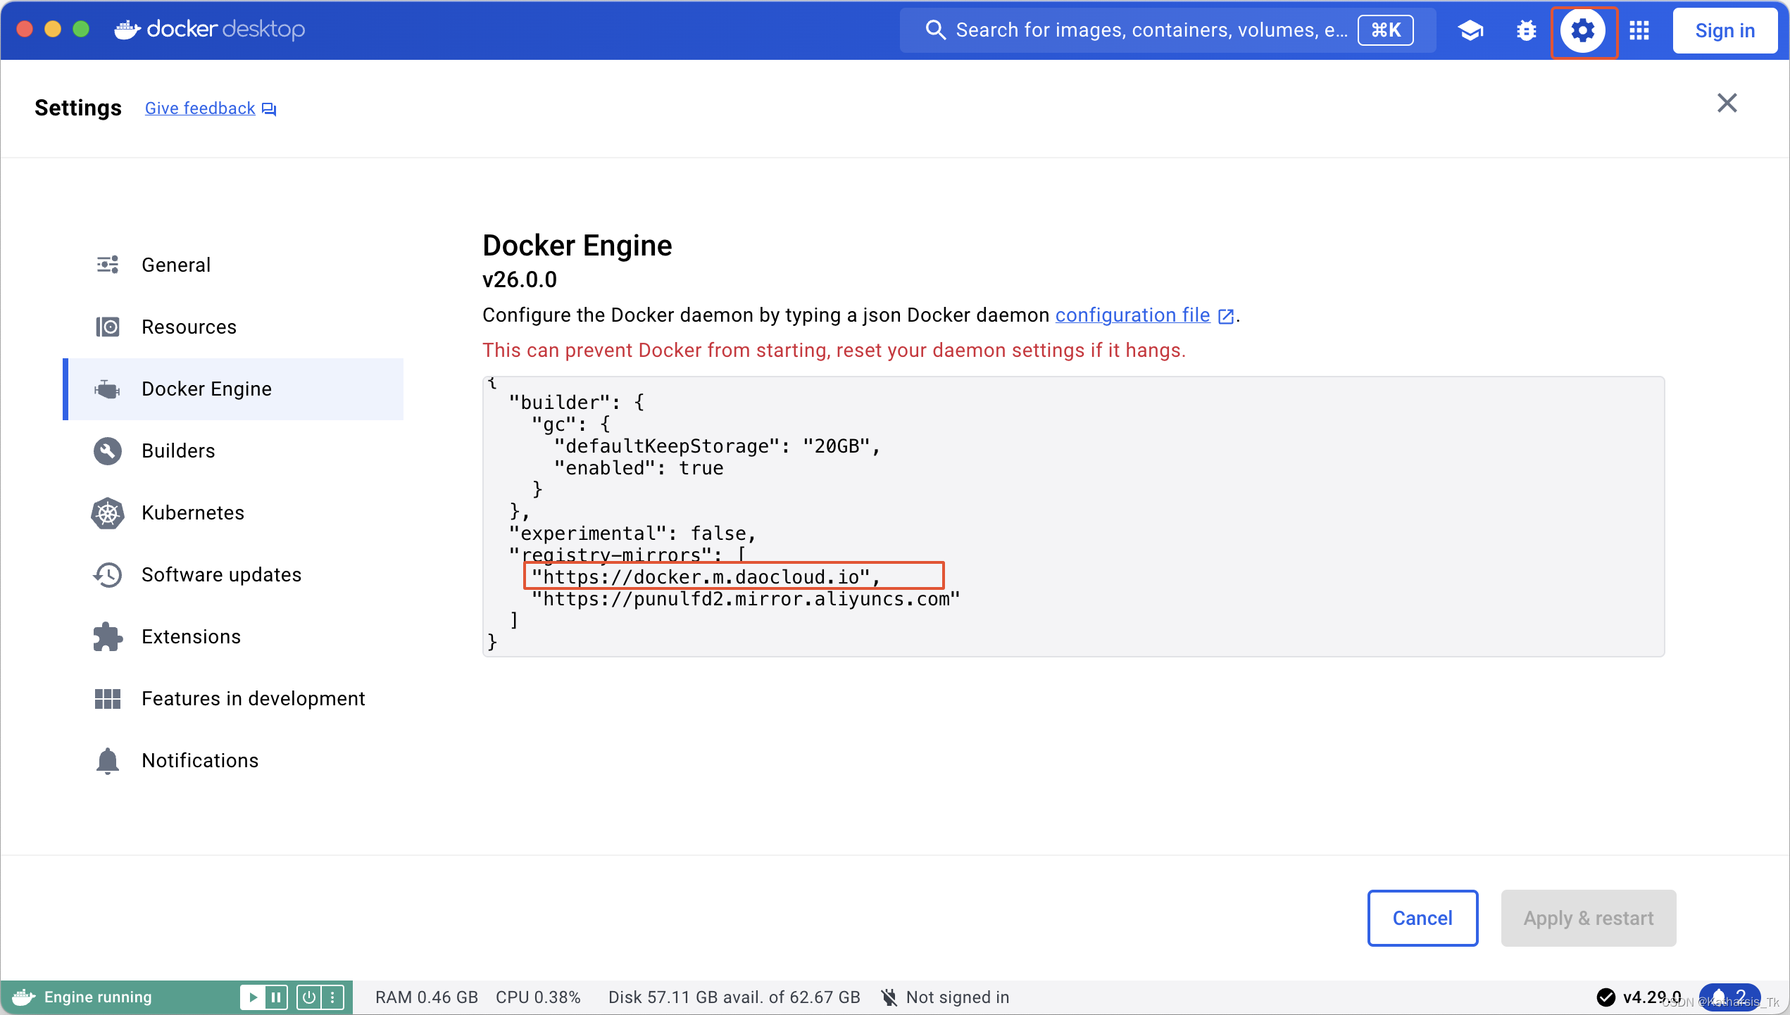Go to Software updates settings
This screenshot has width=1790, height=1015.
coord(221,574)
